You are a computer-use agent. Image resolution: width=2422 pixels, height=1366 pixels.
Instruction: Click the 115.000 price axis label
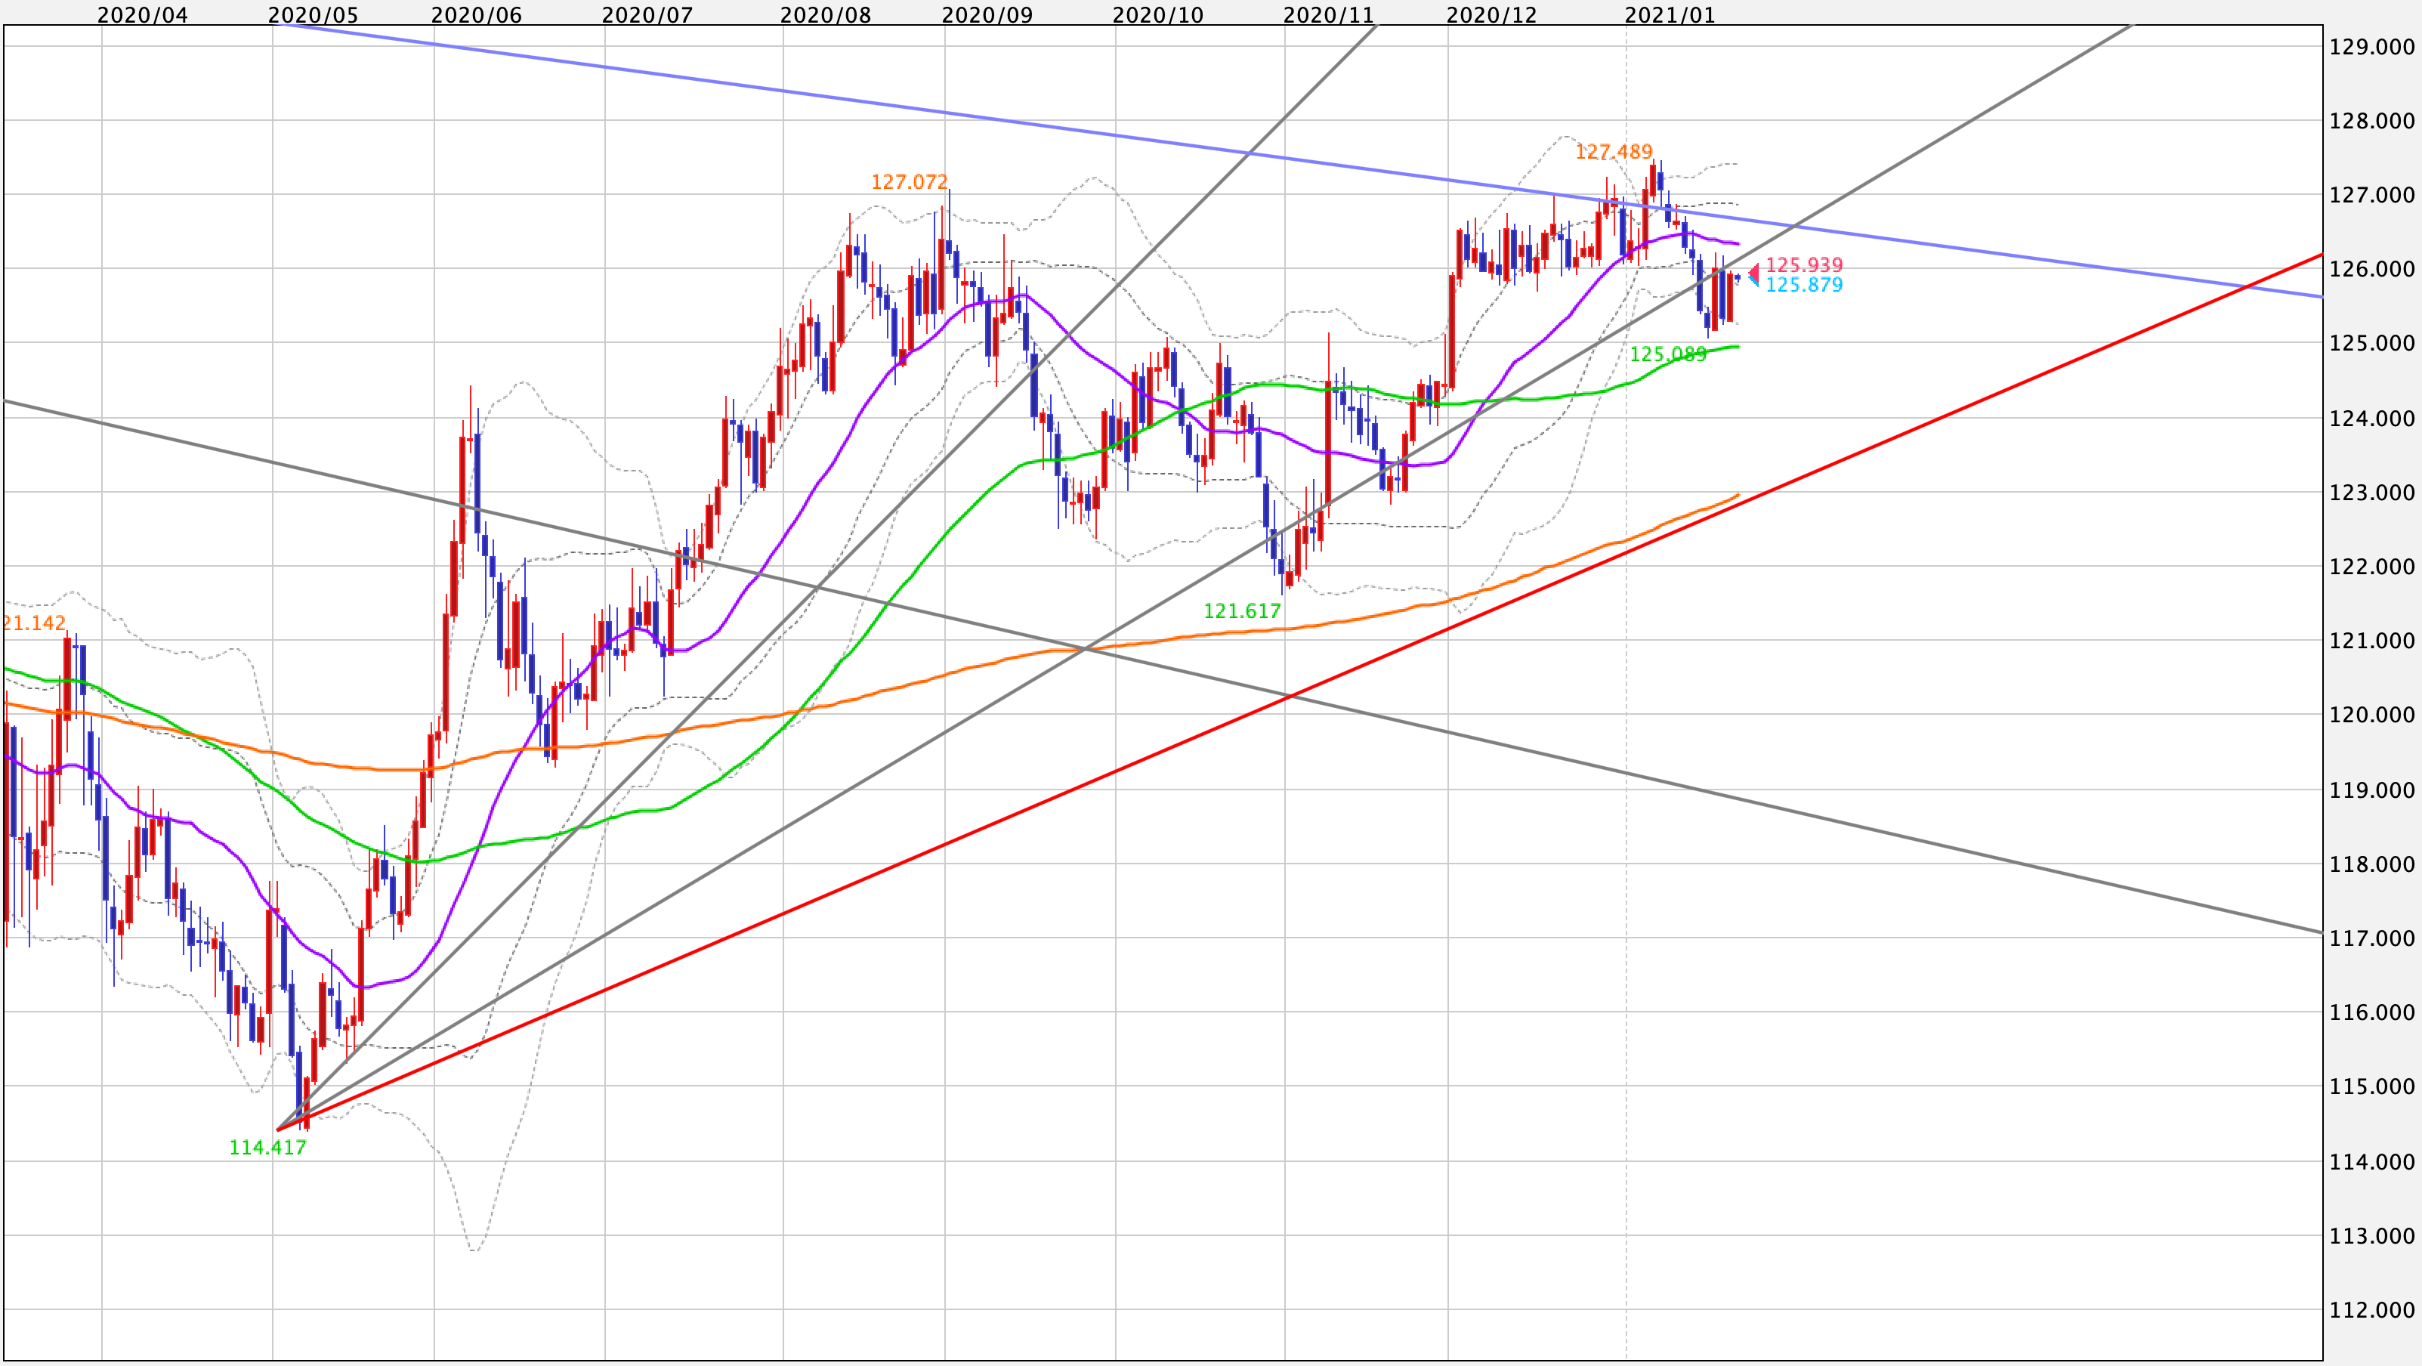2371,1086
